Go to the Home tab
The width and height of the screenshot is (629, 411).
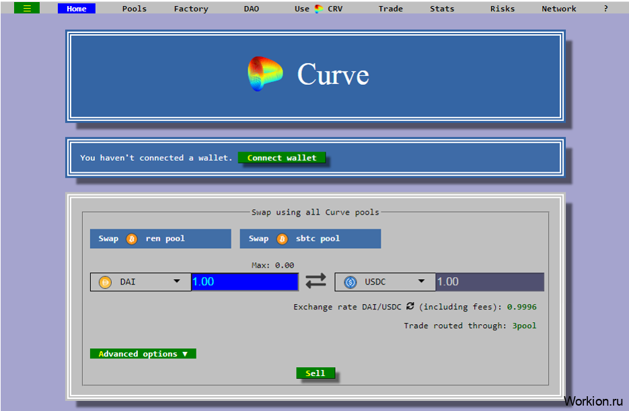click(77, 9)
